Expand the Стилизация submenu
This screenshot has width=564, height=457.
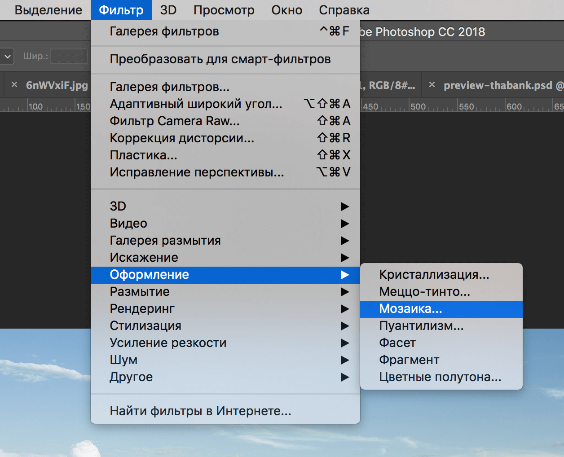(x=145, y=326)
